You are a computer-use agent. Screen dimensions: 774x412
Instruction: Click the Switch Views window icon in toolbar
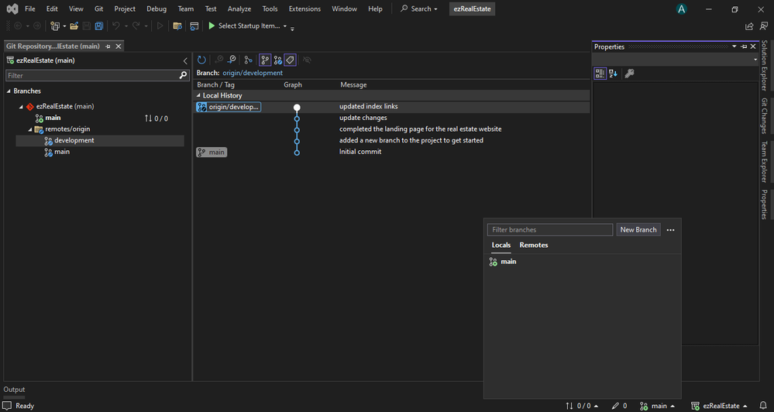pos(194,26)
